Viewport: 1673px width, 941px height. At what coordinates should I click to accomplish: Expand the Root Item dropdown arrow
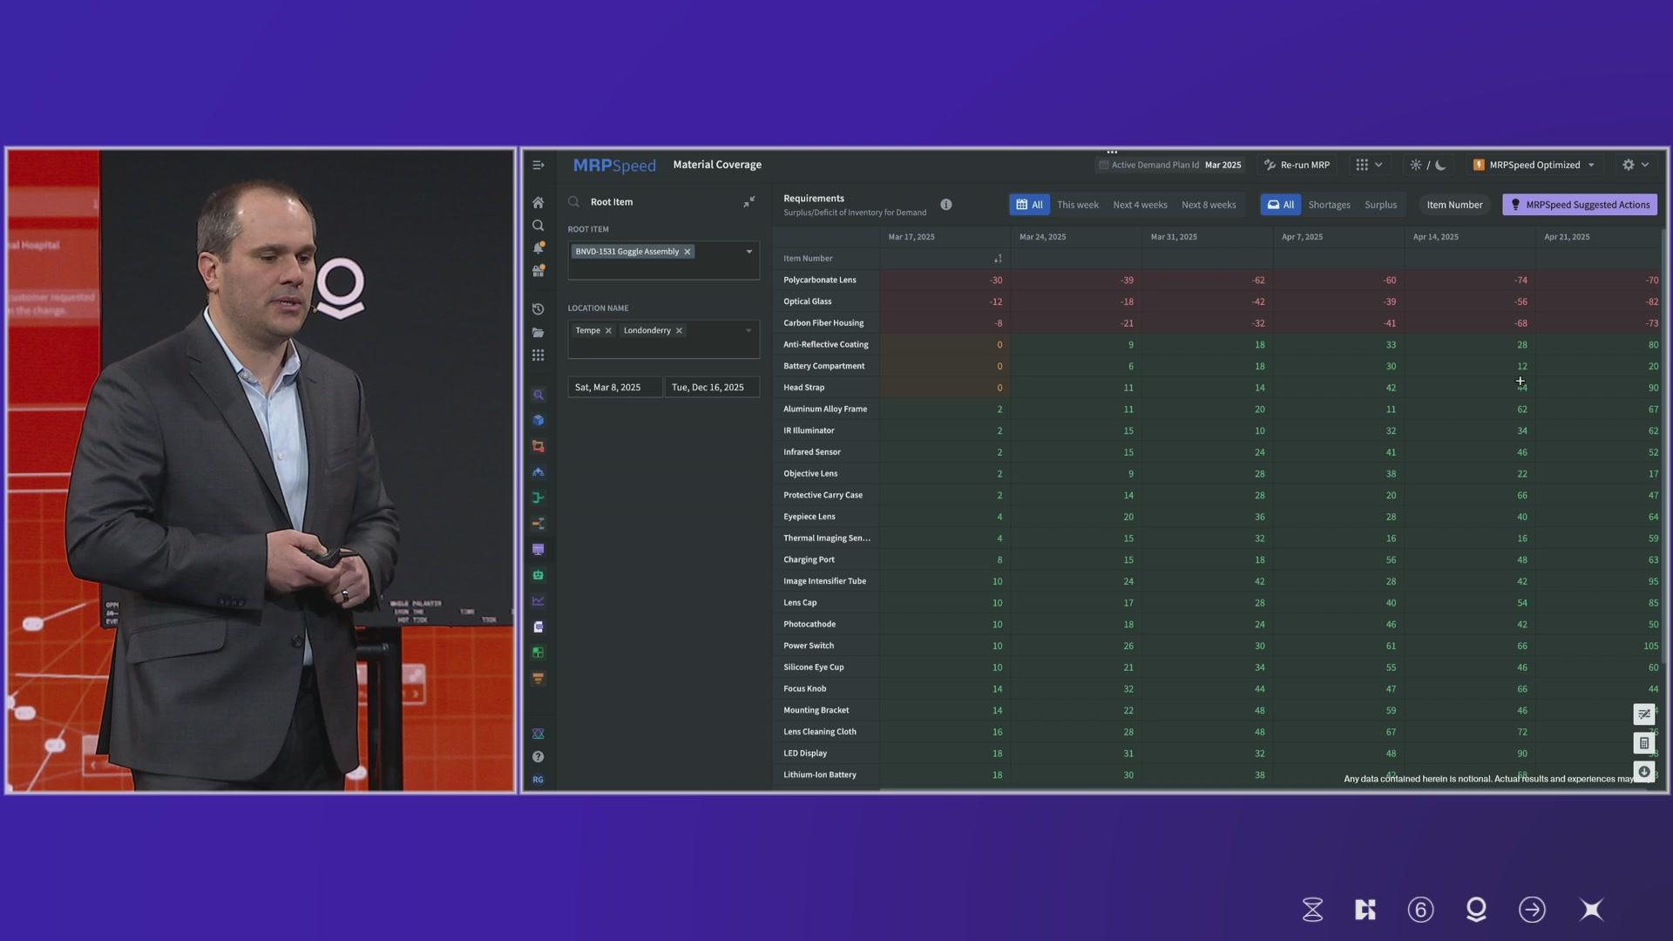pyautogui.click(x=748, y=252)
